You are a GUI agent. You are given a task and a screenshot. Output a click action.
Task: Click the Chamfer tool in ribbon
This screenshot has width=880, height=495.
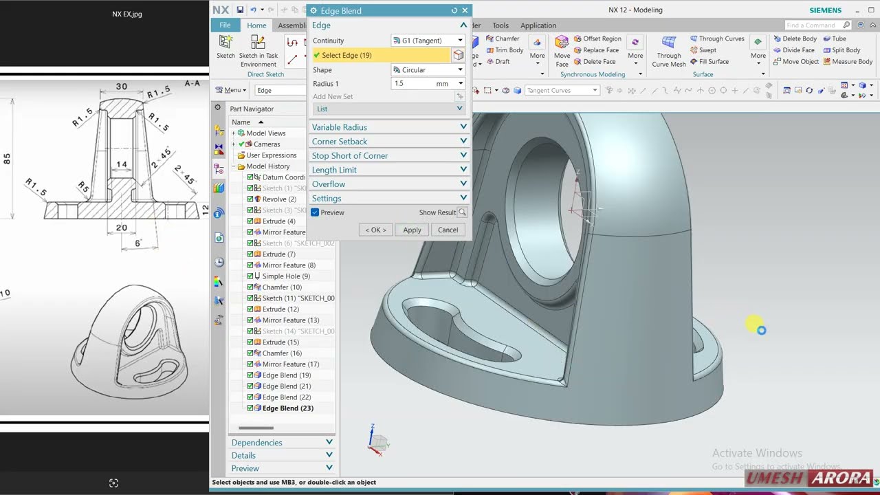click(503, 38)
